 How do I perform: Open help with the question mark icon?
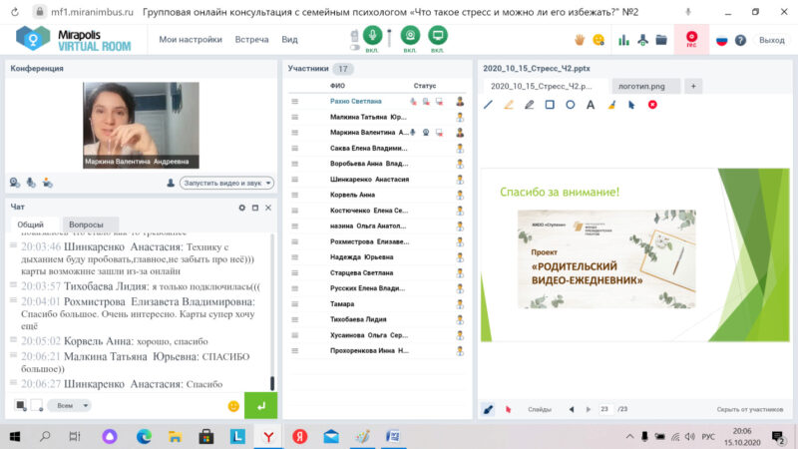[740, 40]
